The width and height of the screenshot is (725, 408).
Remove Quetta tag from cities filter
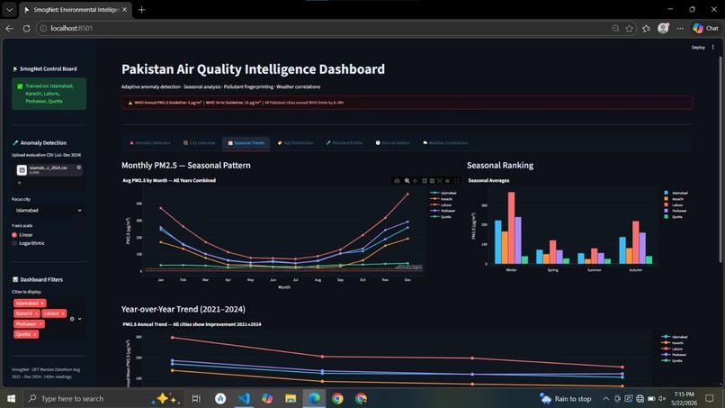(x=35, y=334)
